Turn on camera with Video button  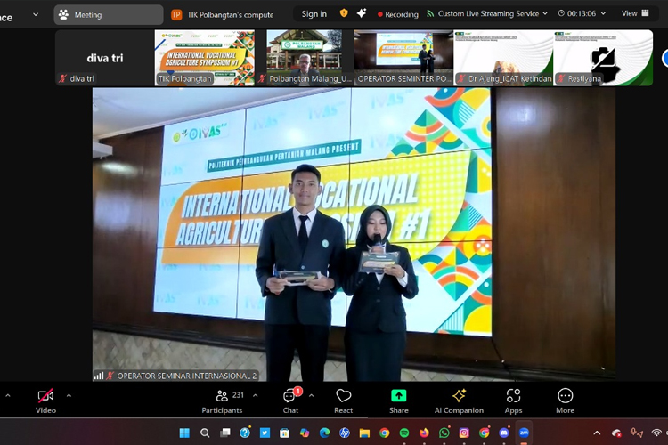coord(45,399)
